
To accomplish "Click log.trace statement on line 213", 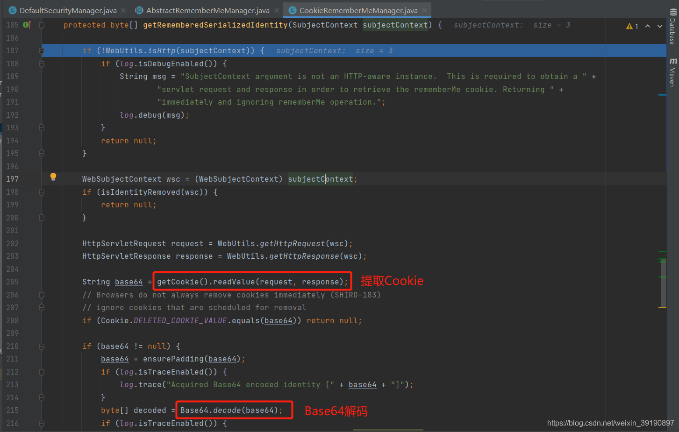I will point(266,384).
